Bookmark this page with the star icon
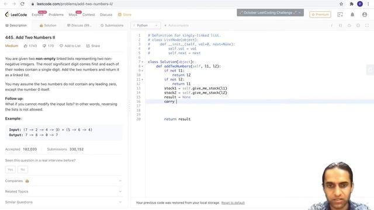This screenshot has width=374, height=210. point(341,4)
